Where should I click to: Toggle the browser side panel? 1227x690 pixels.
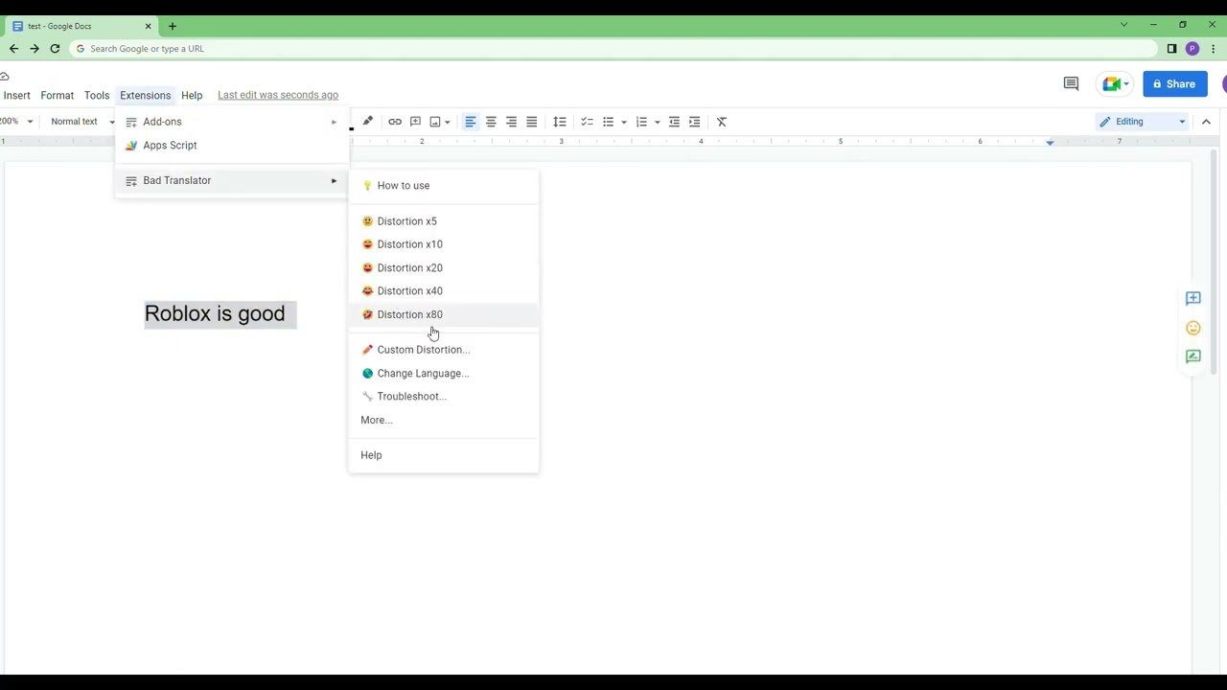click(1171, 49)
